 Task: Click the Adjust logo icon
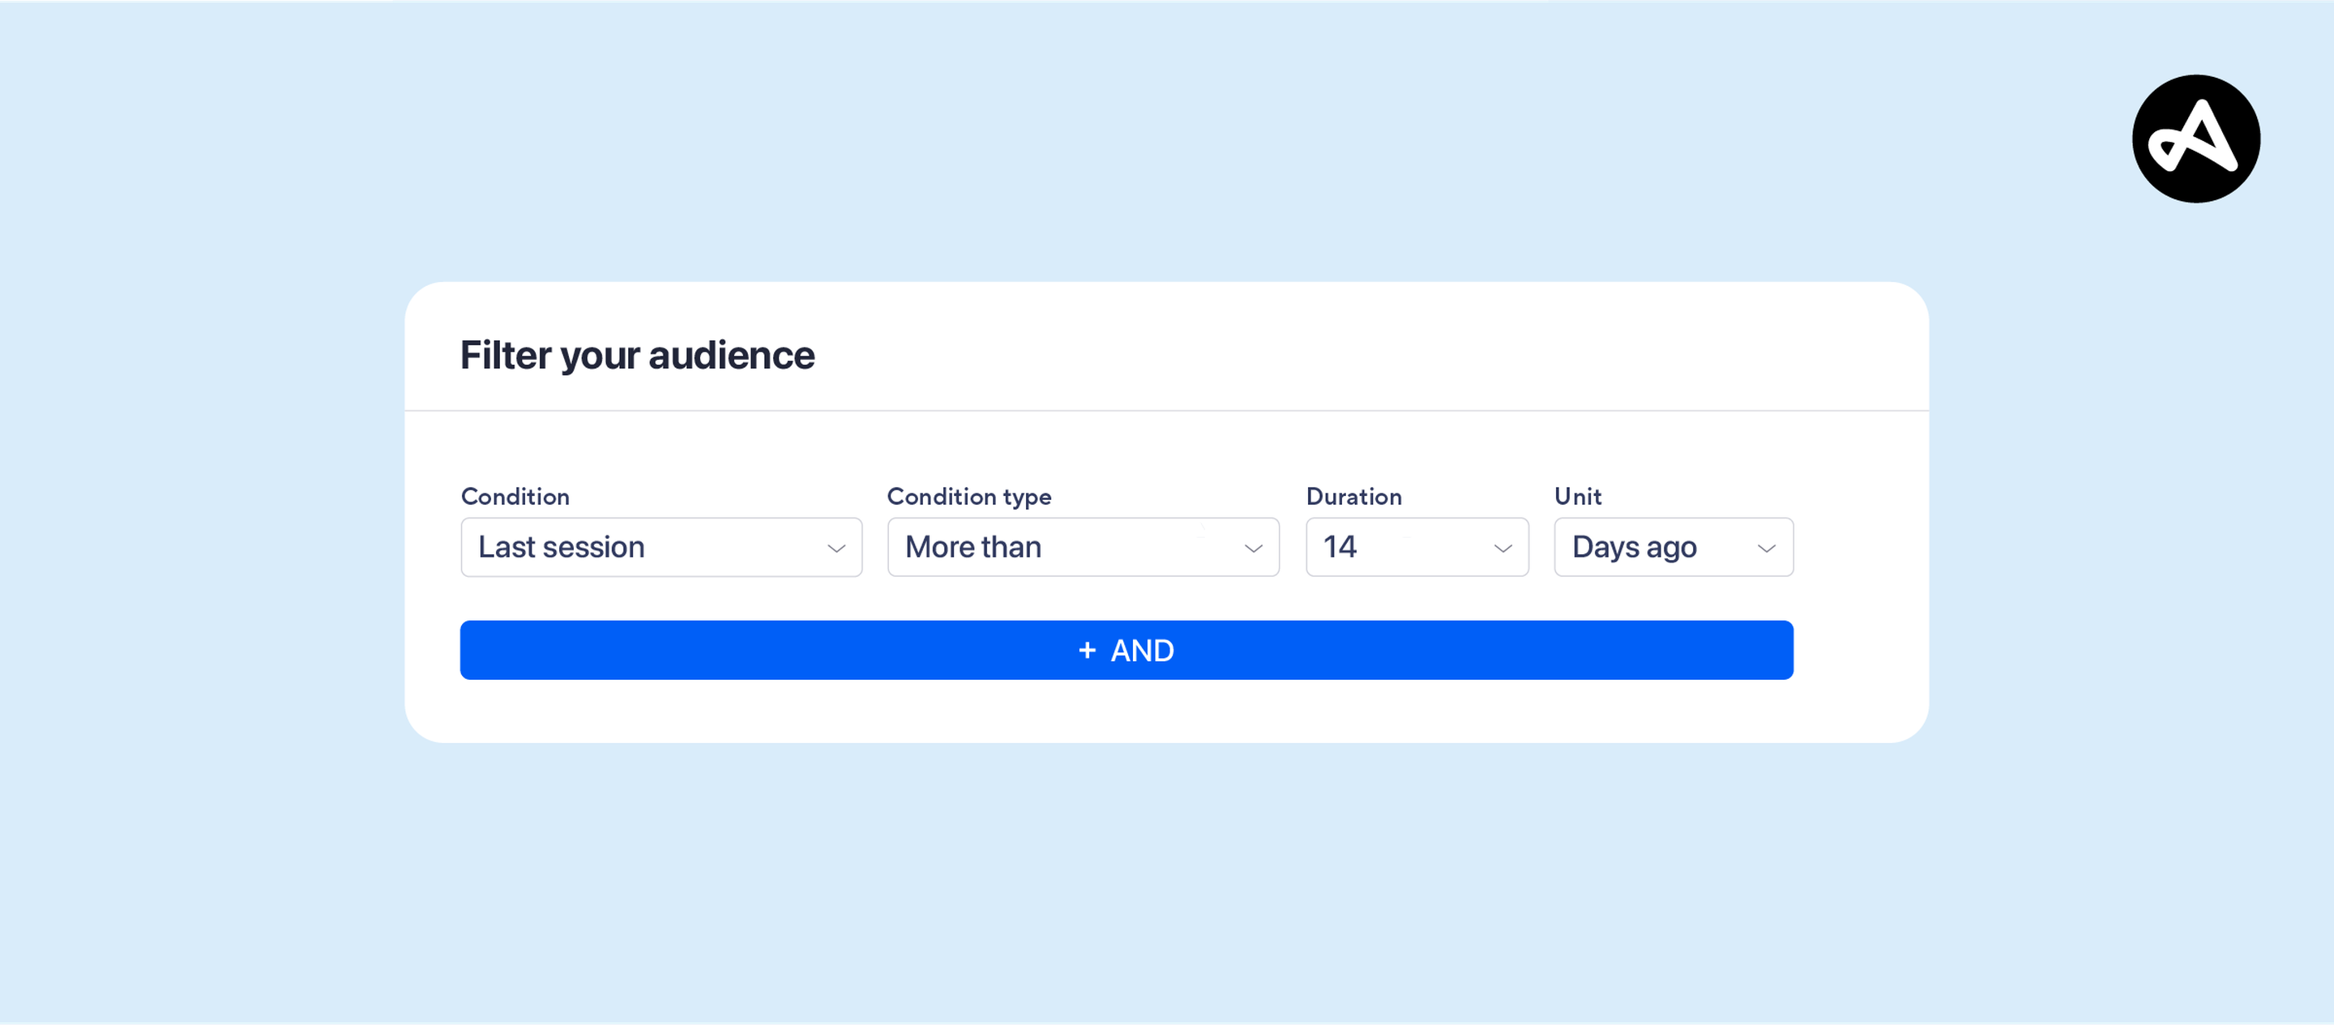click(2195, 139)
